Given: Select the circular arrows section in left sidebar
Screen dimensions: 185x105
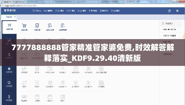Looking at the screenshot, I should 9,83.
